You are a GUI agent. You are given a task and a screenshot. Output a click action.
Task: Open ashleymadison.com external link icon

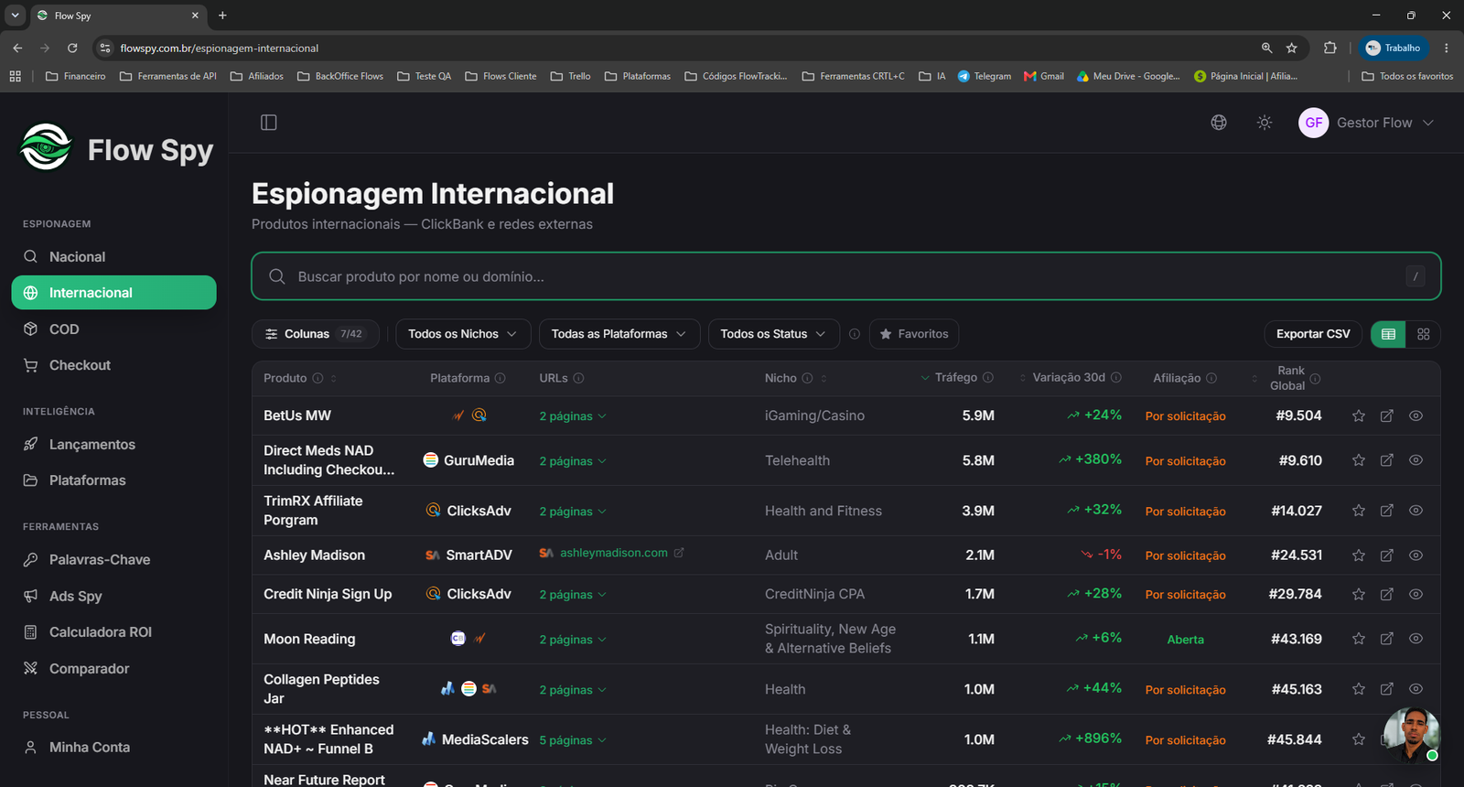pos(679,553)
